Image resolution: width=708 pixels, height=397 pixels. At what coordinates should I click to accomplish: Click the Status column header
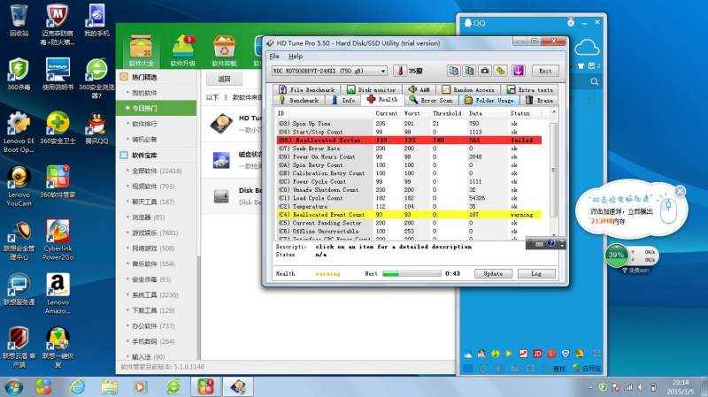tap(519, 113)
